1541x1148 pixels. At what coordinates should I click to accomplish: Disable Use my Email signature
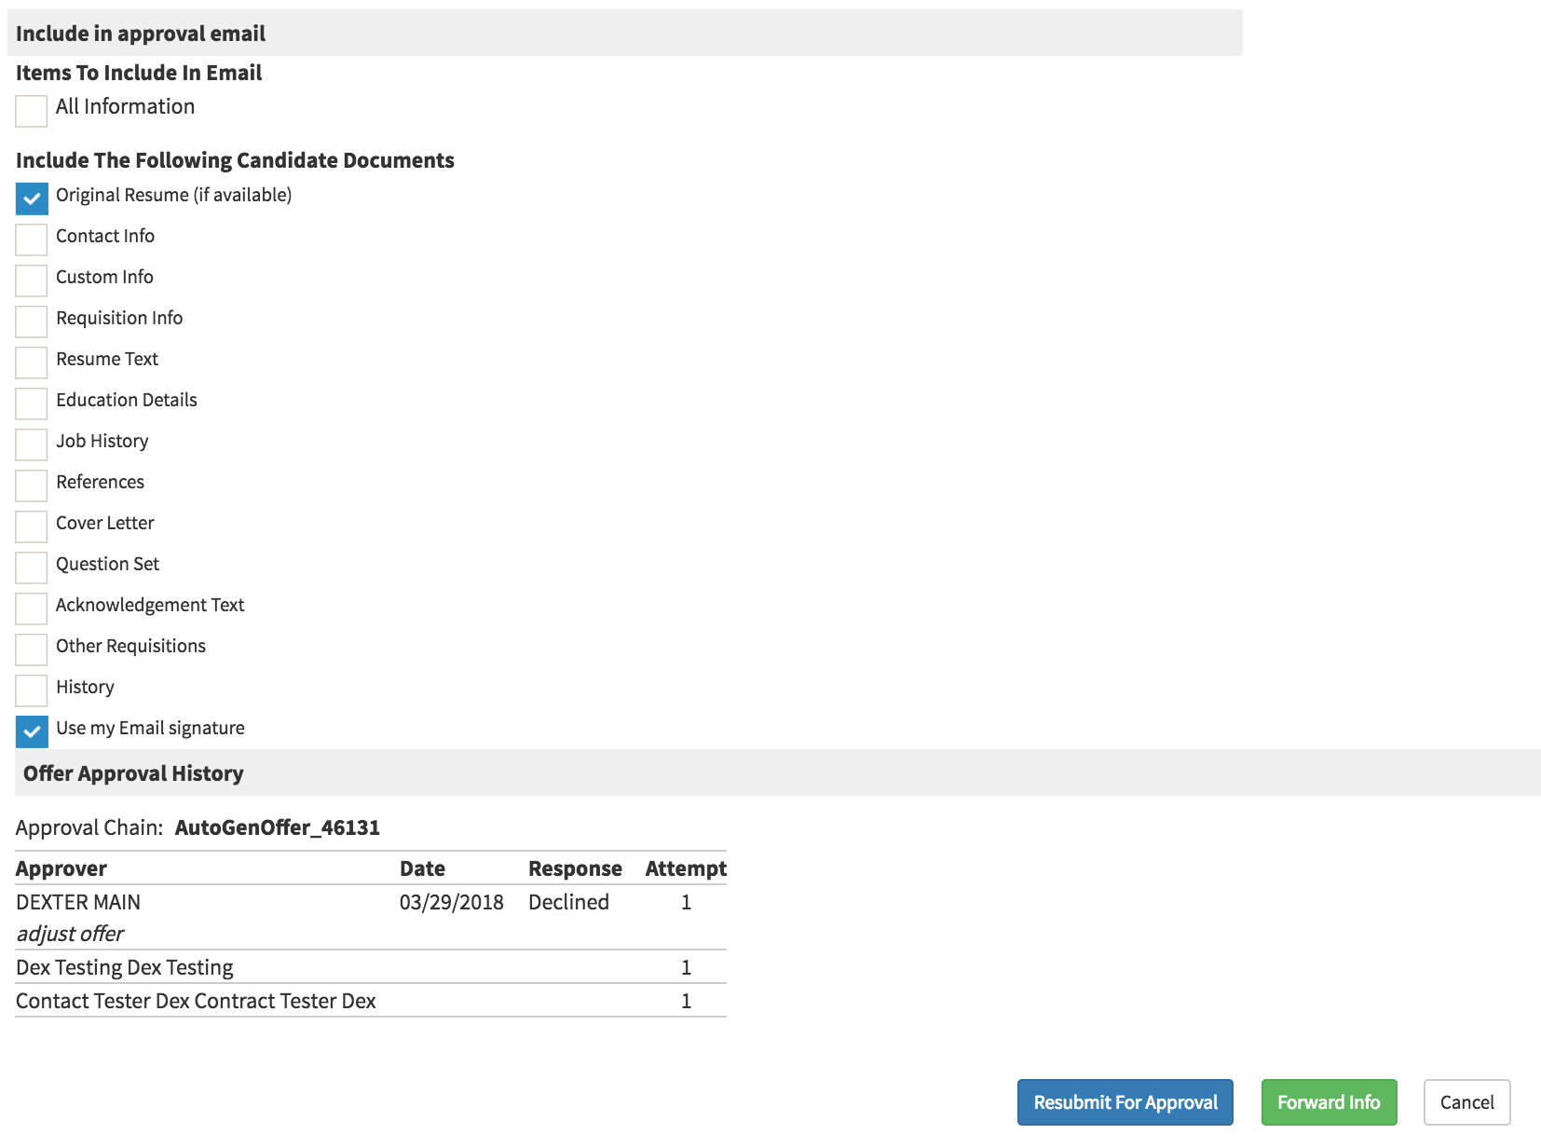[32, 731]
